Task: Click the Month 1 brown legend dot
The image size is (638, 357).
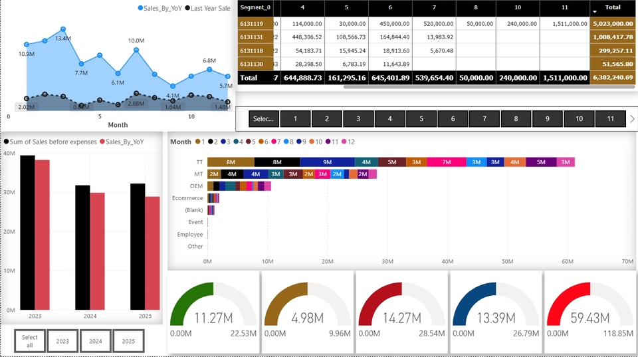Action: pos(197,142)
